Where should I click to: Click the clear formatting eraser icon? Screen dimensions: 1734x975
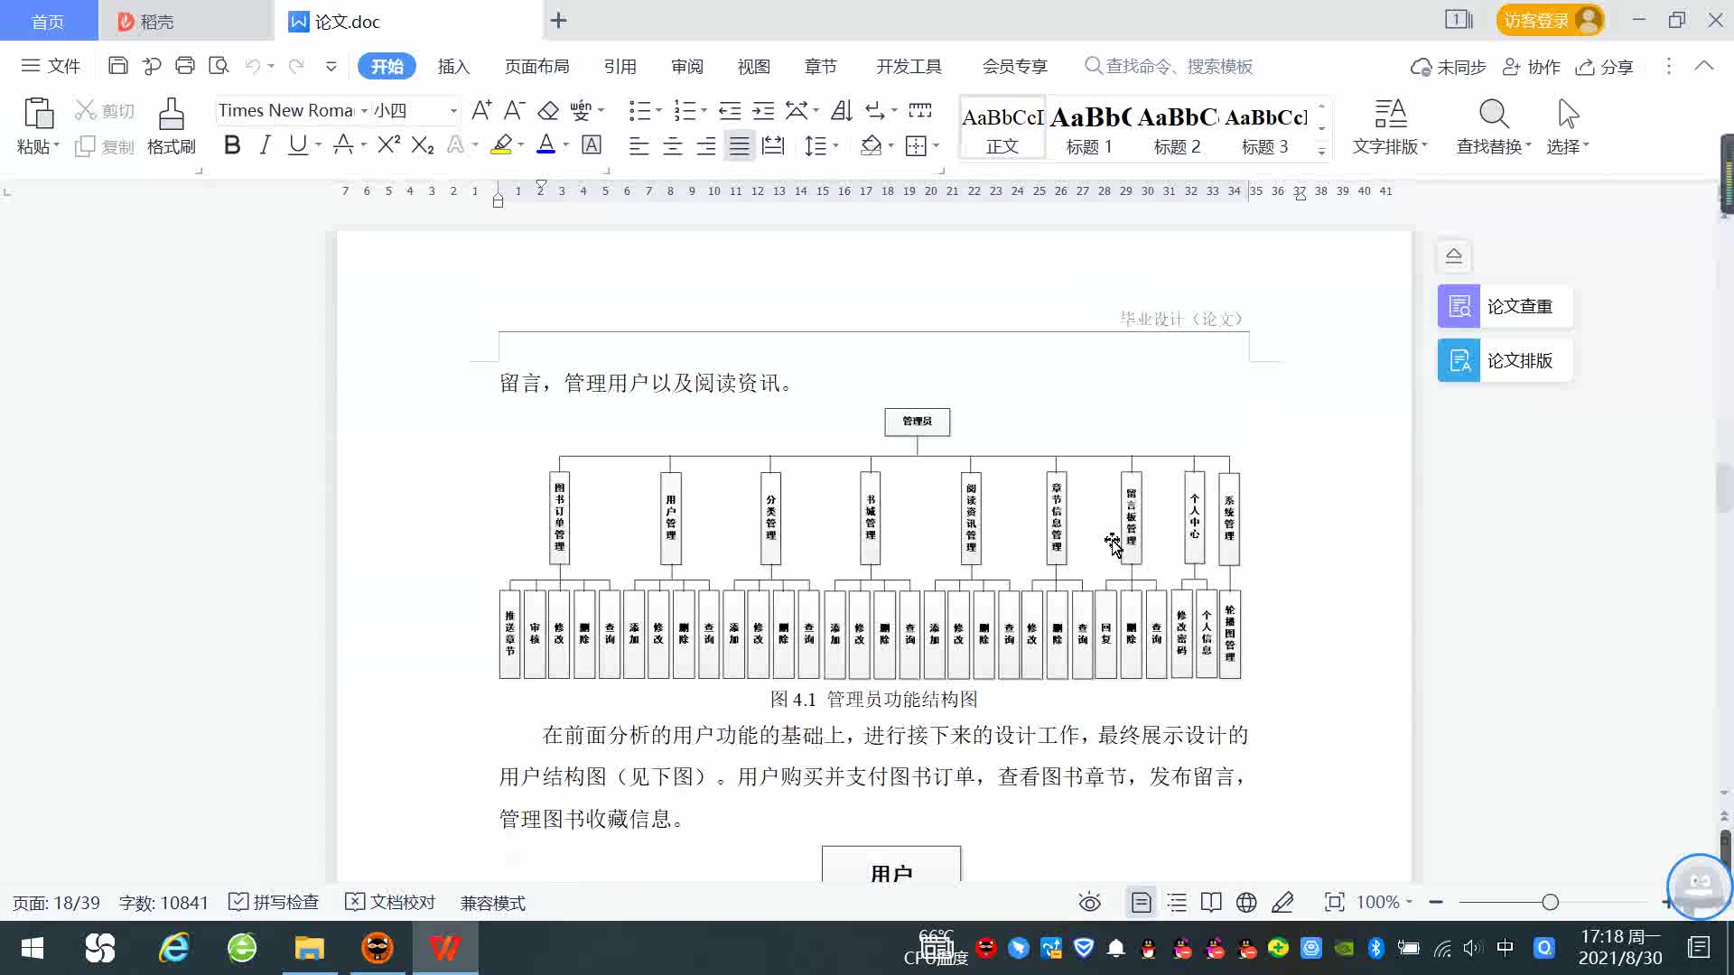point(548,110)
